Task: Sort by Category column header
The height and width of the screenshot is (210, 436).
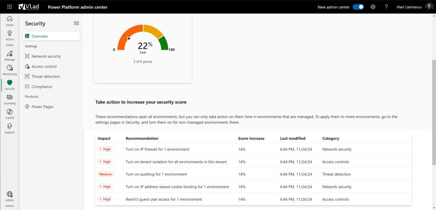Action: tap(330, 138)
